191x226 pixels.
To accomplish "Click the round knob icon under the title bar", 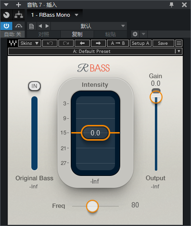I will pyautogui.click(x=6, y=15).
